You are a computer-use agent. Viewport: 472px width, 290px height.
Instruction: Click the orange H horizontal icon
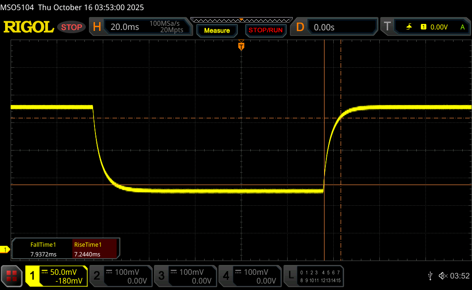[97, 27]
